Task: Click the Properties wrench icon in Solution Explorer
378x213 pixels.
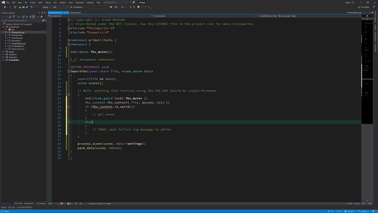Action: (41, 17)
